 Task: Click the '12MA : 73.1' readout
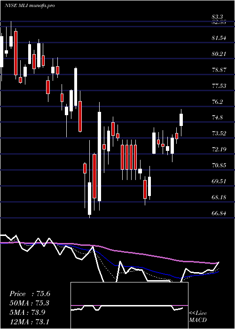(30, 321)
